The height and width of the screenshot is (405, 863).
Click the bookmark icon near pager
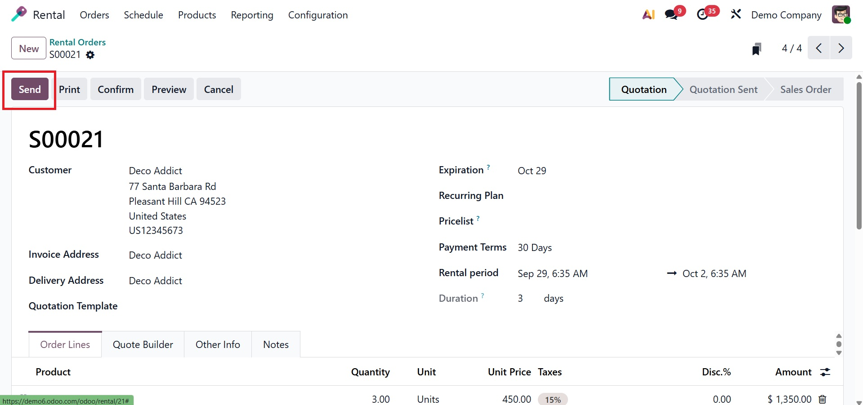(x=756, y=48)
